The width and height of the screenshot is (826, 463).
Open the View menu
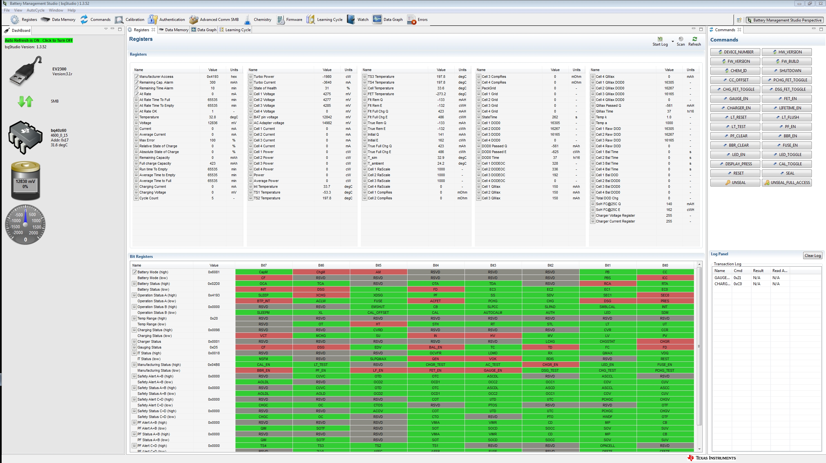point(18,10)
